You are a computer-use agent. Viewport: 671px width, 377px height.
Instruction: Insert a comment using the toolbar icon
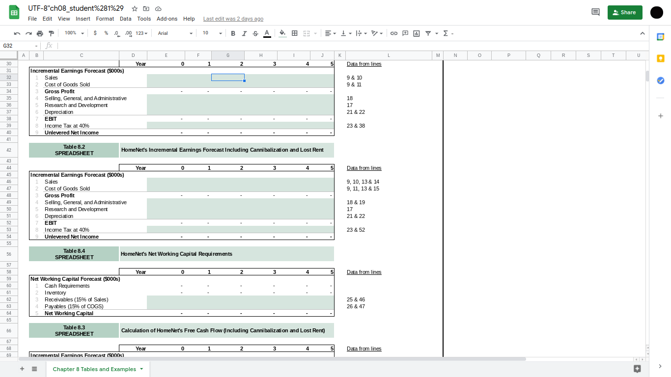pos(405,33)
